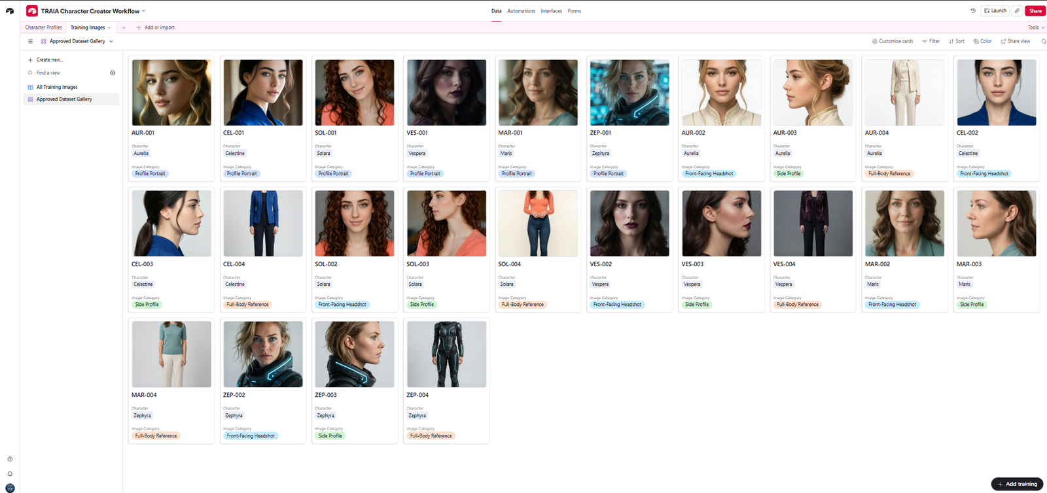The image size is (1047, 493).
Task: Expand the Tools dropdown
Action: 1036,27
